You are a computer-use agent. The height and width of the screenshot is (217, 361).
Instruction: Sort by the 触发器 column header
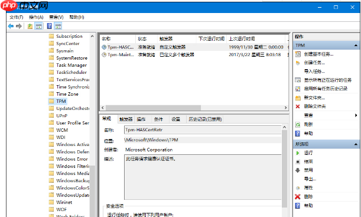pos(177,39)
